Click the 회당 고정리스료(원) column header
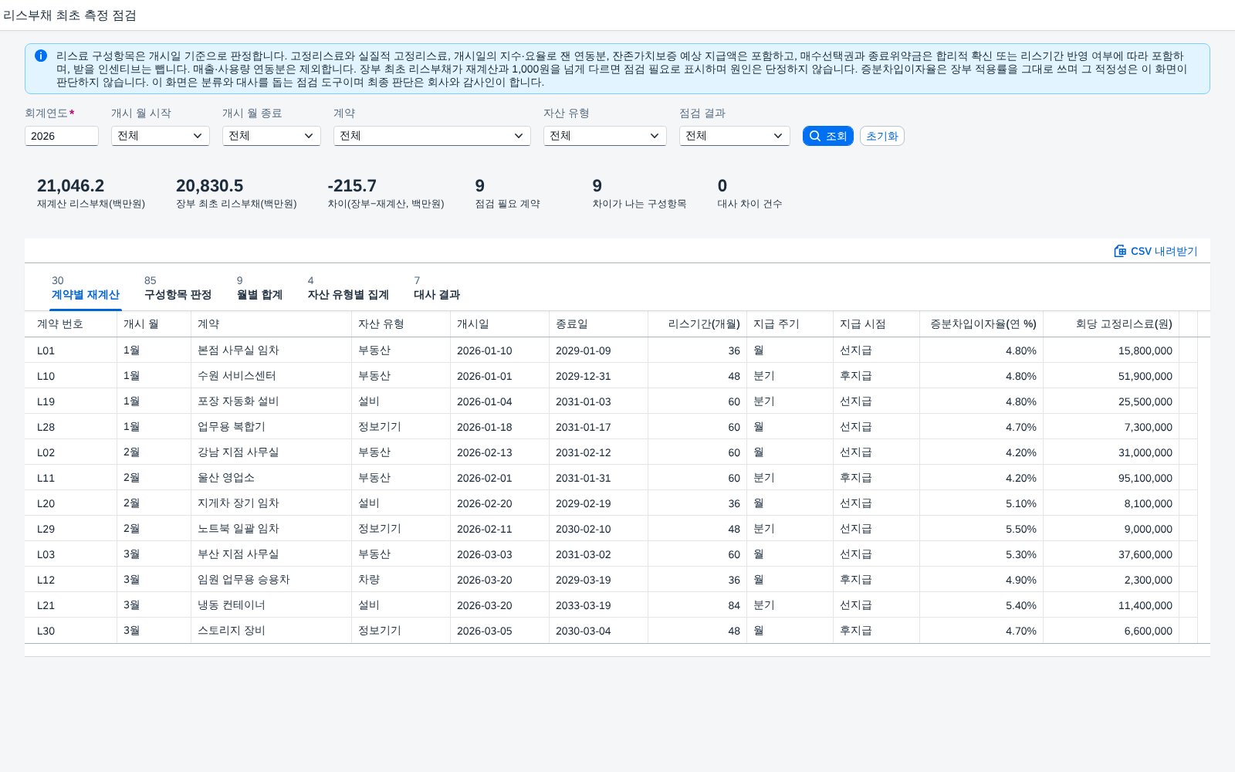The image size is (1235, 772). point(1111,324)
